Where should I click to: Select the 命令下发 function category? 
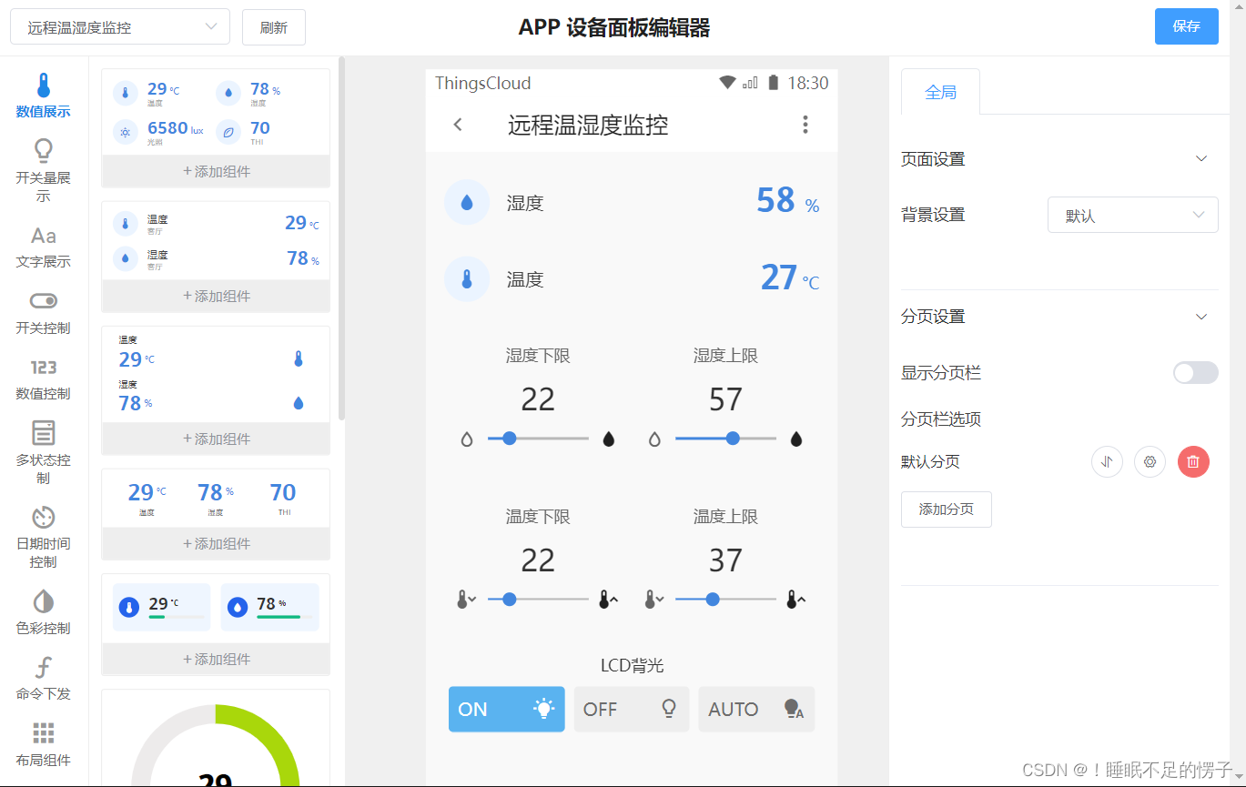coord(43,678)
